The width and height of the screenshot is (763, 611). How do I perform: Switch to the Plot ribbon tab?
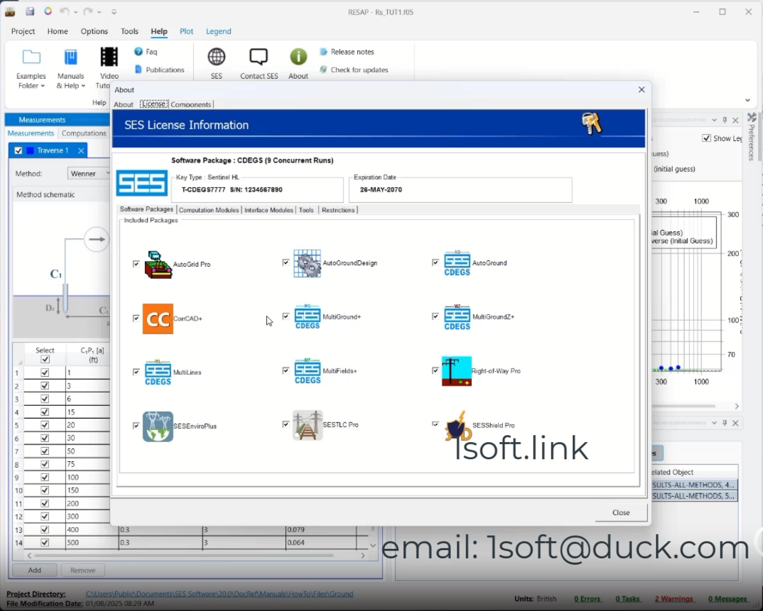pyautogui.click(x=186, y=31)
